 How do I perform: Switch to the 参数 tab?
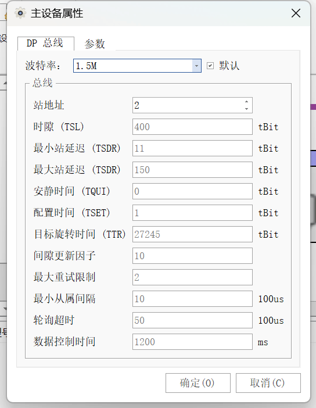(x=95, y=44)
